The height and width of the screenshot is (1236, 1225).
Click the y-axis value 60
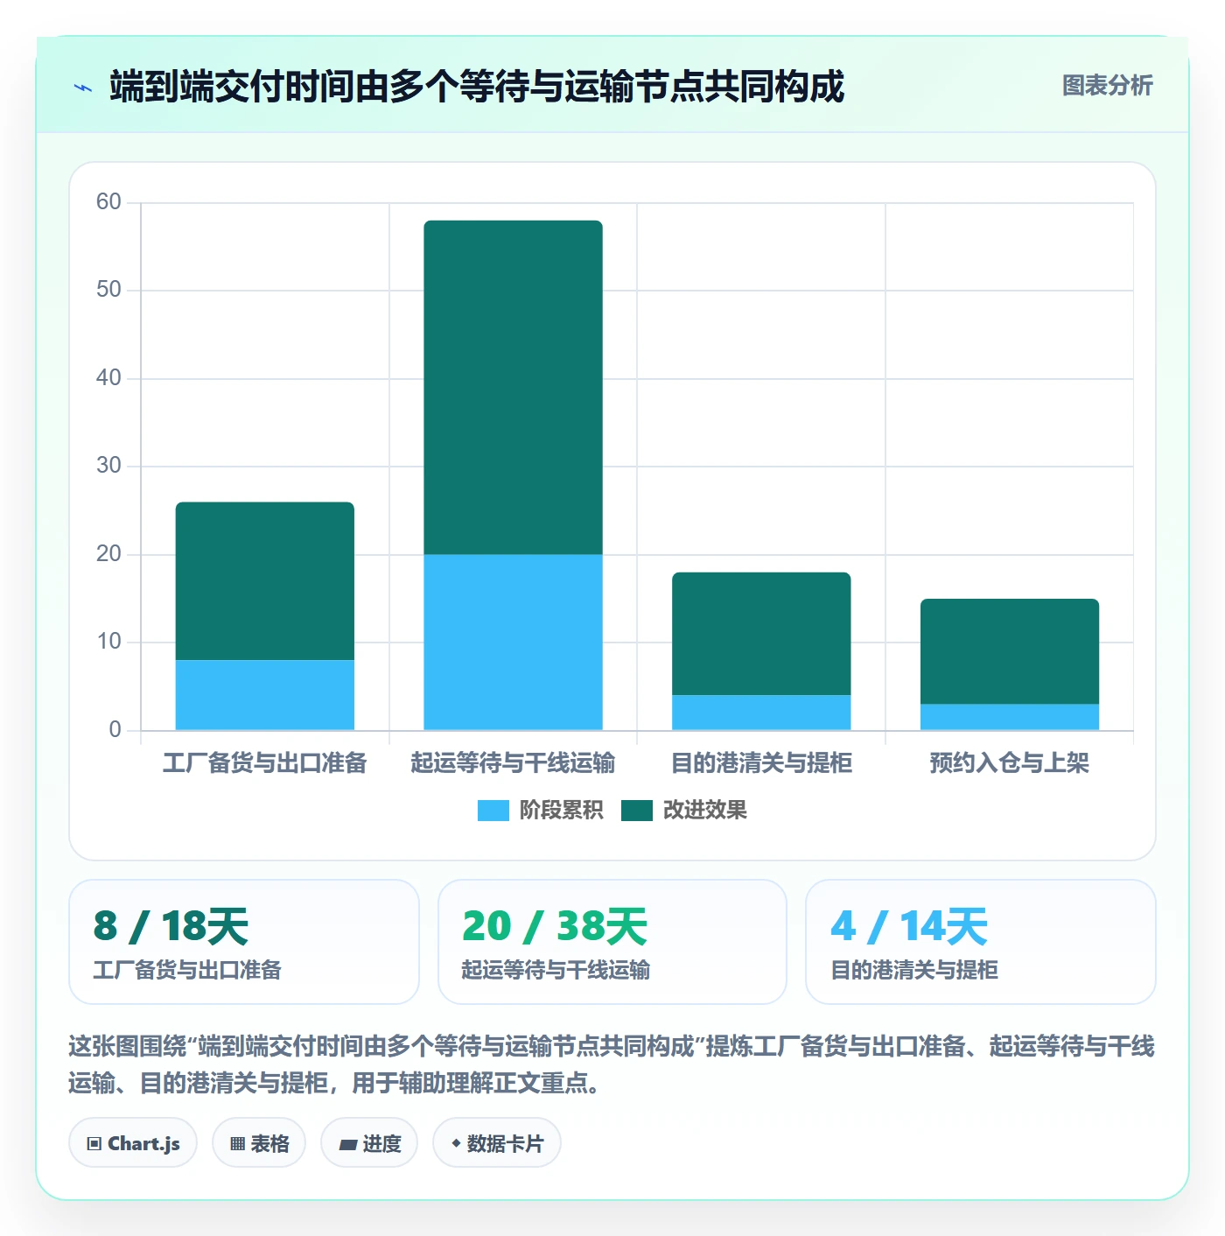(x=108, y=202)
